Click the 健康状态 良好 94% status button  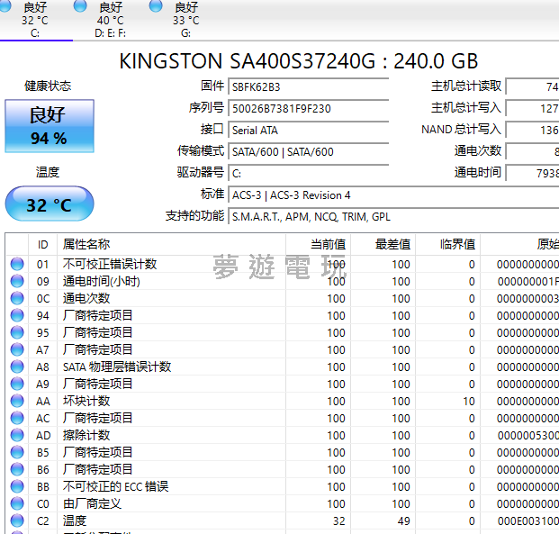coord(49,126)
